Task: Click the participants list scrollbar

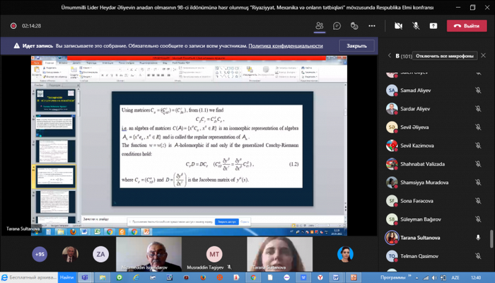Action: (x=491, y=237)
